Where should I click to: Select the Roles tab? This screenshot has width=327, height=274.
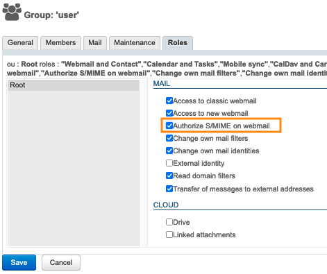coord(178,43)
